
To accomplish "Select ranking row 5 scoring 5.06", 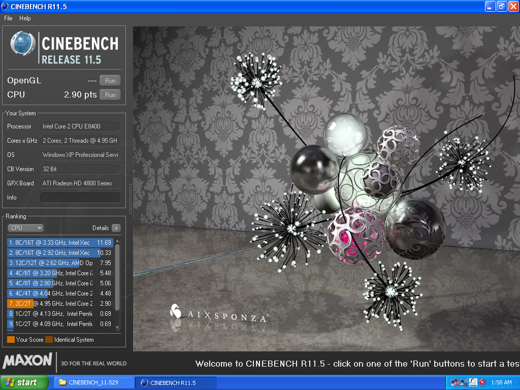I will point(60,283).
